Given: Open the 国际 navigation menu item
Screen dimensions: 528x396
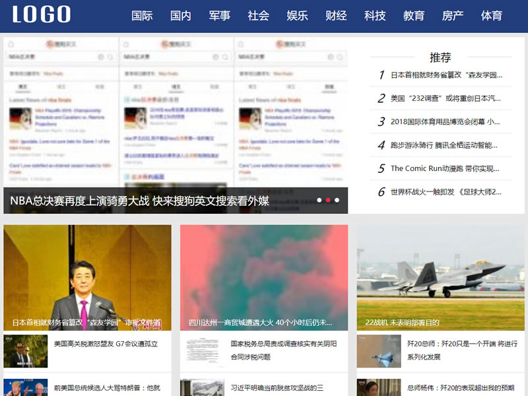Looking at the screenshot, I should 142,16.
